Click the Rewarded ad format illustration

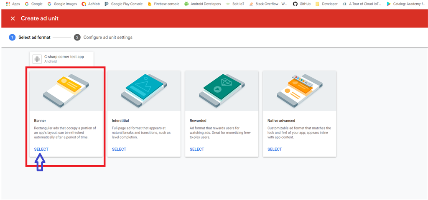coord(222,91)
